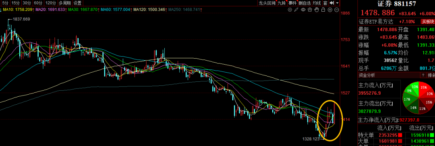
Task: Click 删自选 remove from watchlist
Action: click(x=304, y=3)
